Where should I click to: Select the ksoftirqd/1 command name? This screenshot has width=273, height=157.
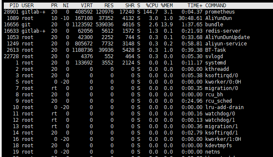(x=221, y=133)
